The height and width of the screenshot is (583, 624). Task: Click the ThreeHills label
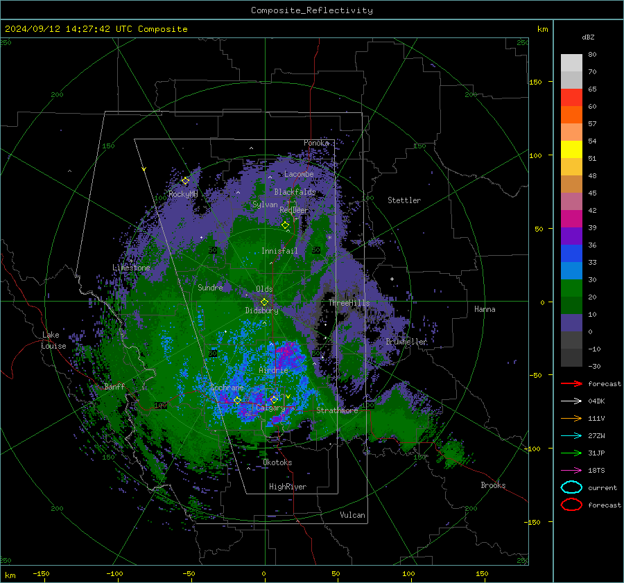349,303
